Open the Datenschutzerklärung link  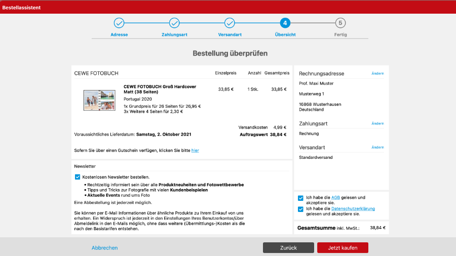(353, 208)
